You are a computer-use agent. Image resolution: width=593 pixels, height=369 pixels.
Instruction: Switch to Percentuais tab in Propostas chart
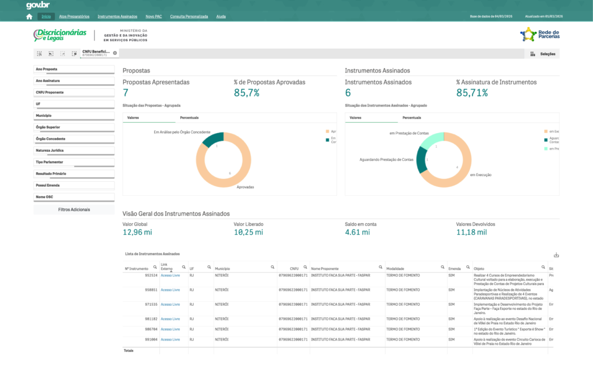pyautogui.click(x=189, y=118)
